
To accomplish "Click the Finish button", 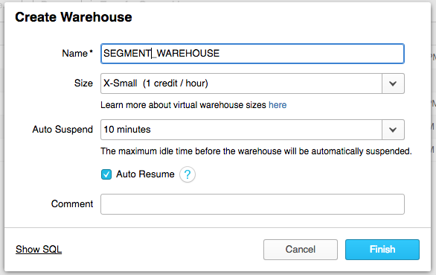I will pyautogui.click(x=382, y=250).
